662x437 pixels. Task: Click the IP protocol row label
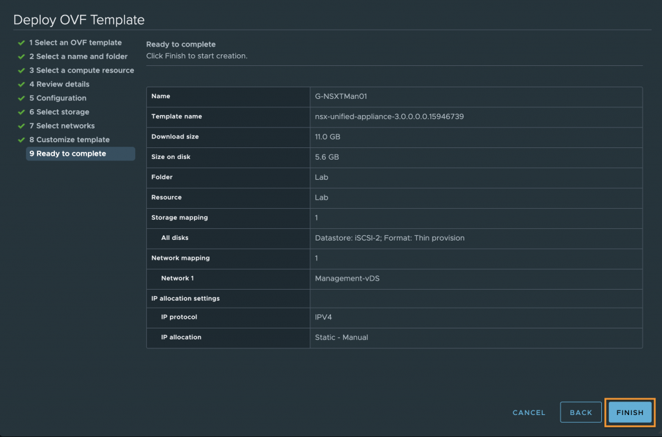(x=179, y=317)
